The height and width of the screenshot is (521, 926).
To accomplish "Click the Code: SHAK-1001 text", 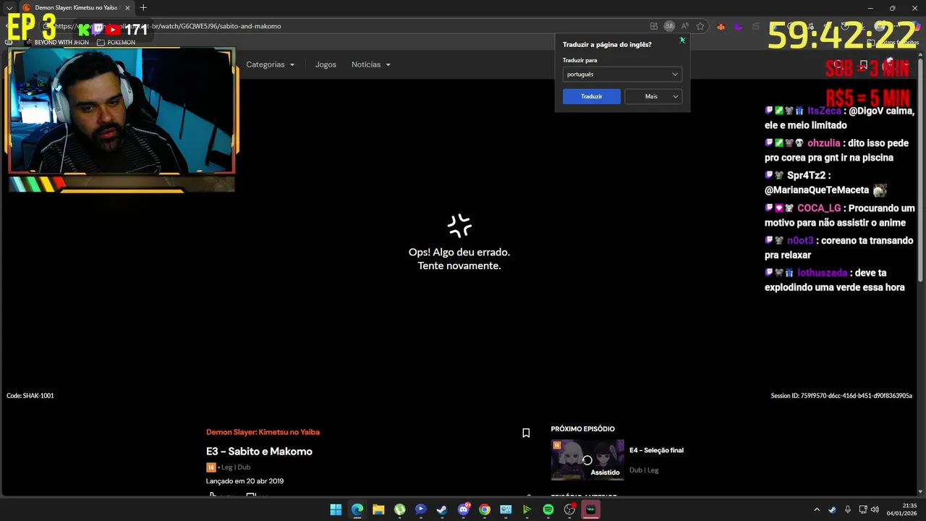I will tap(30, 396).
